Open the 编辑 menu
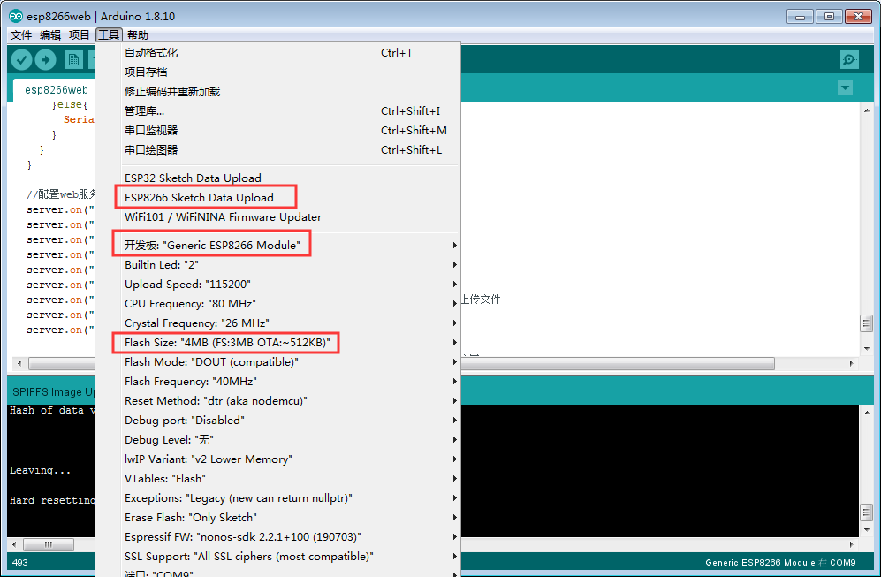This screenshot has width=881, height=577. [x=50, y=34]
